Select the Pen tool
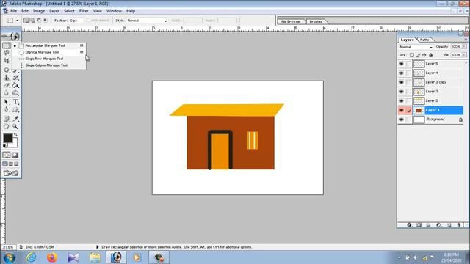The image size is (470, 264). [7, 110]
